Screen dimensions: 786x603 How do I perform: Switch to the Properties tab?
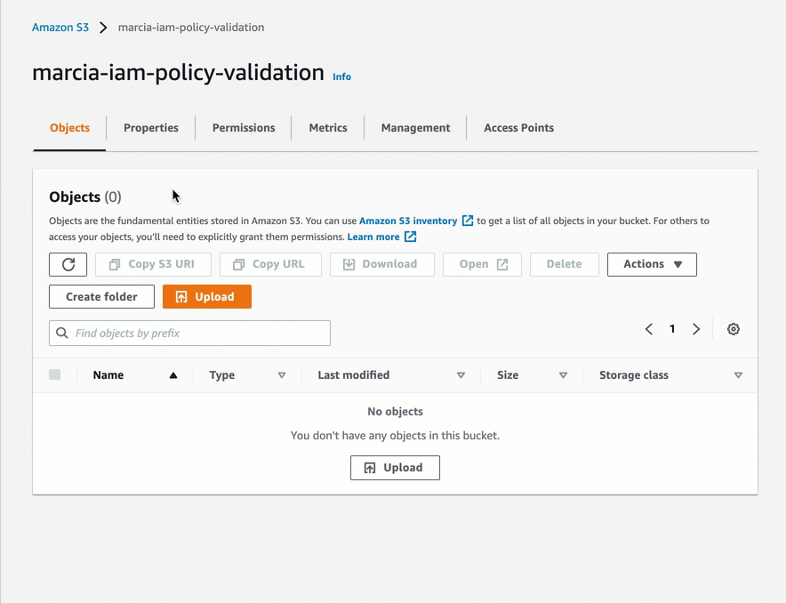click(x=151, y=128)
